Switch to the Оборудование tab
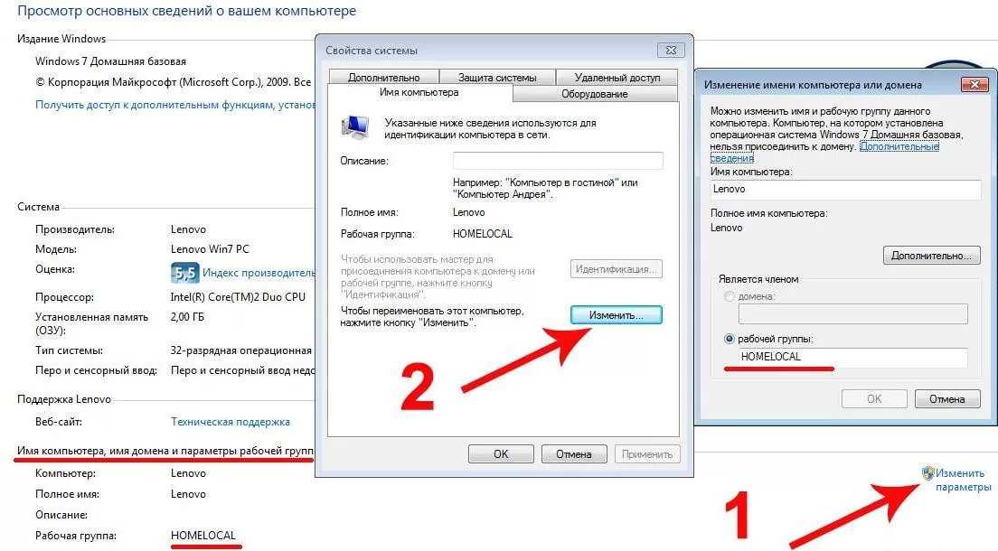This screenshot has height=551, width=998. pos(595,94)
